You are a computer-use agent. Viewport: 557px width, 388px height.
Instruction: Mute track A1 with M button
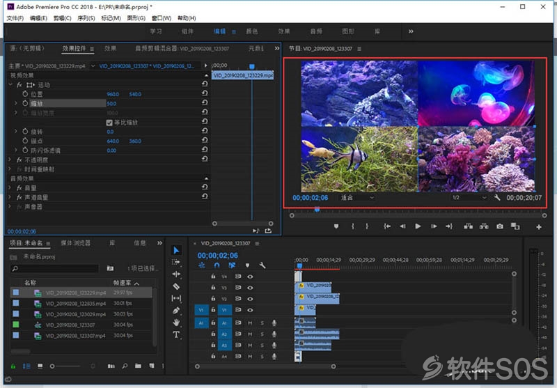click(250, 323)
